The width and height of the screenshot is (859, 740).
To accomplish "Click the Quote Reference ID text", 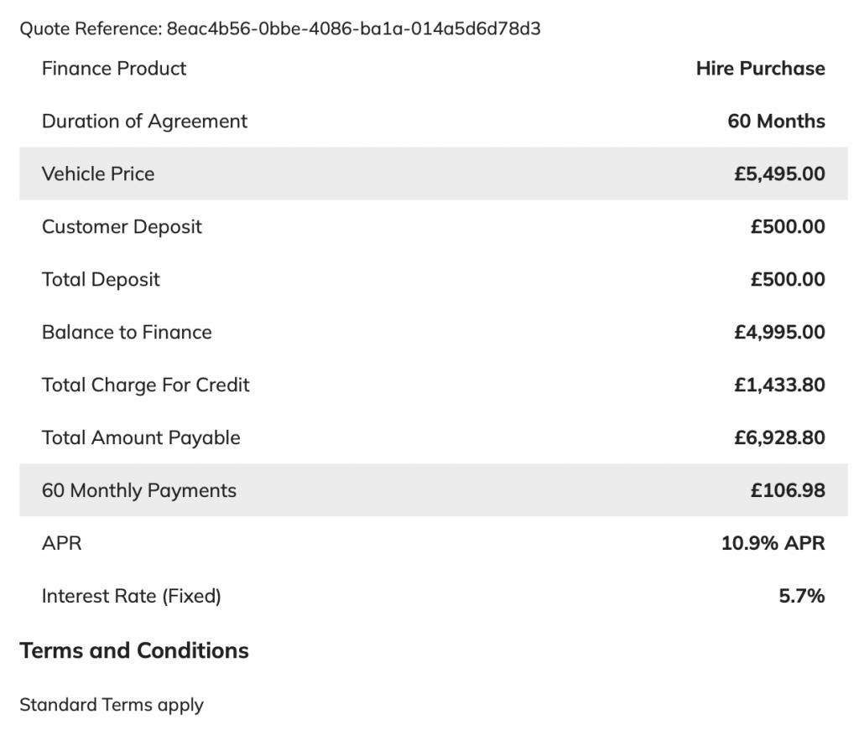I will point(353,29).
